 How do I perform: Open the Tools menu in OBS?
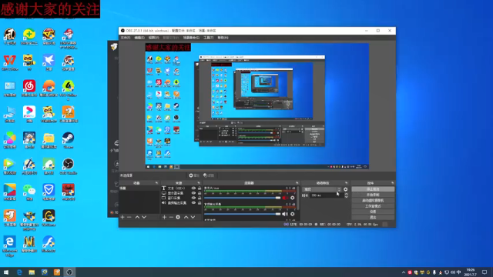click(x=208, y=38)
